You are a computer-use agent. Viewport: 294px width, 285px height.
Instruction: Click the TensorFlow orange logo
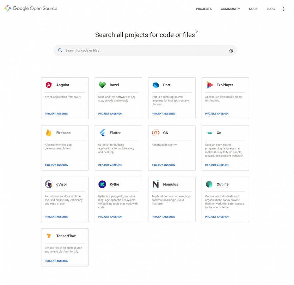click(x=49, y=236)
